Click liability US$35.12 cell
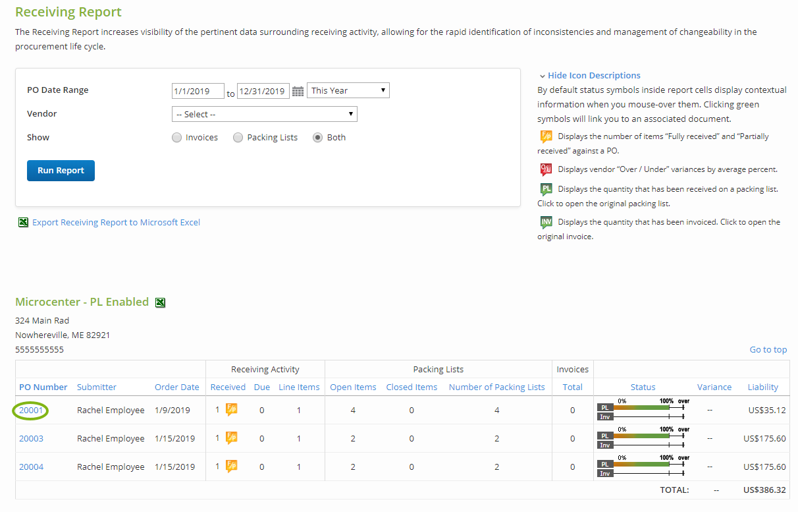This screenshot has width=798, height=512. coord(767,411)
